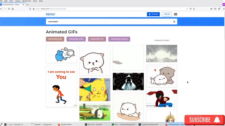This screenshot has width=225, height=126.
Task: Open the hugging bears heart GIF
Action: [x=162, y=76]
